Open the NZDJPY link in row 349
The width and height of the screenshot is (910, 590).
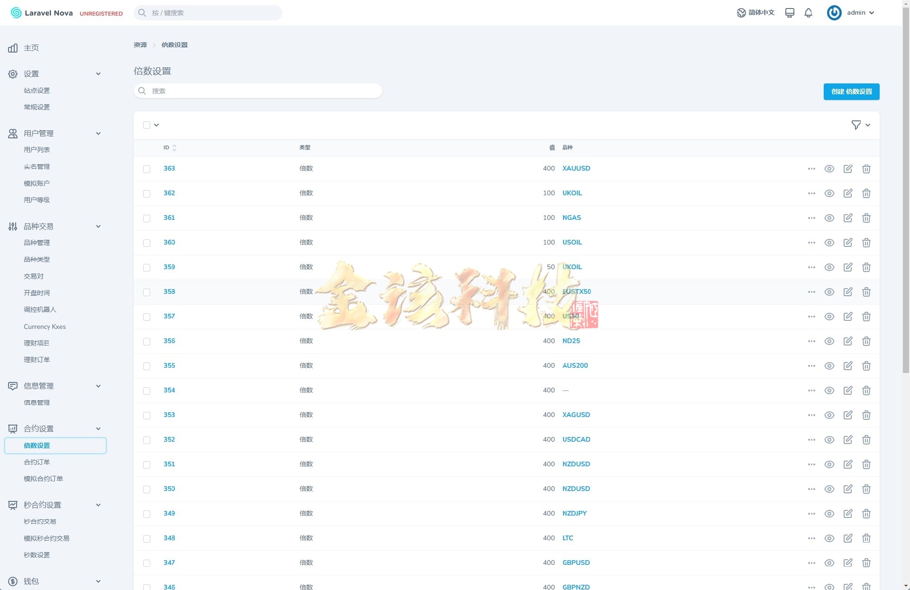(574, 513)
